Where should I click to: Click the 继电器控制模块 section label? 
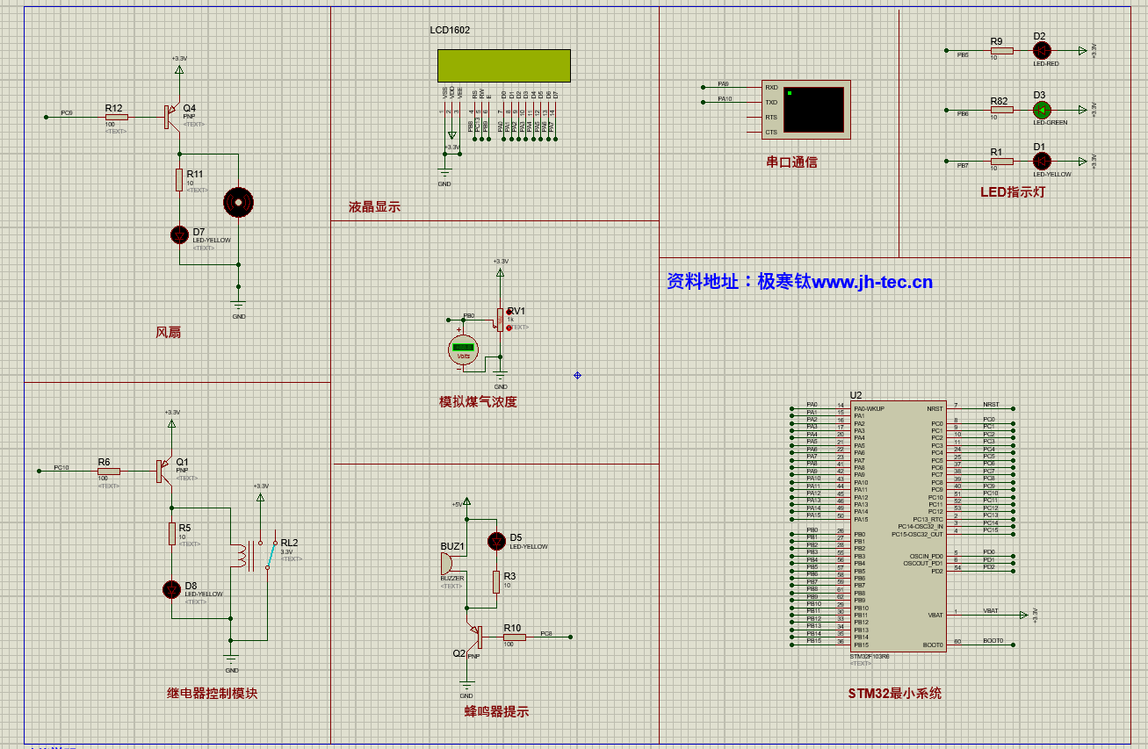213,694
